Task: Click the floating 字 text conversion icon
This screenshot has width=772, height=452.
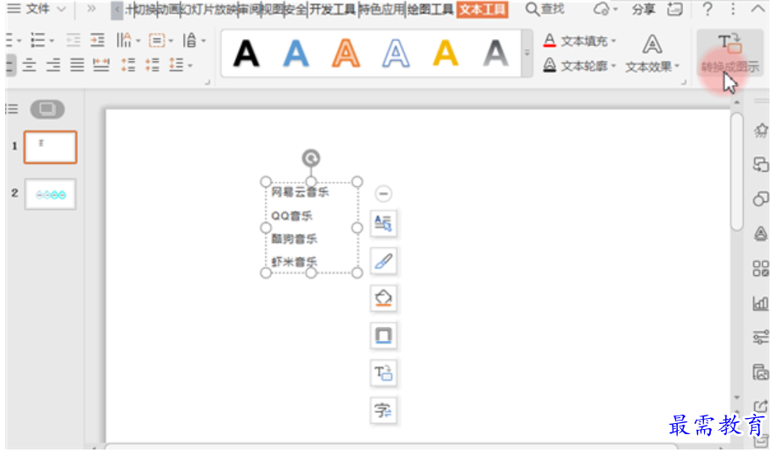Action: tap(383, 410)
